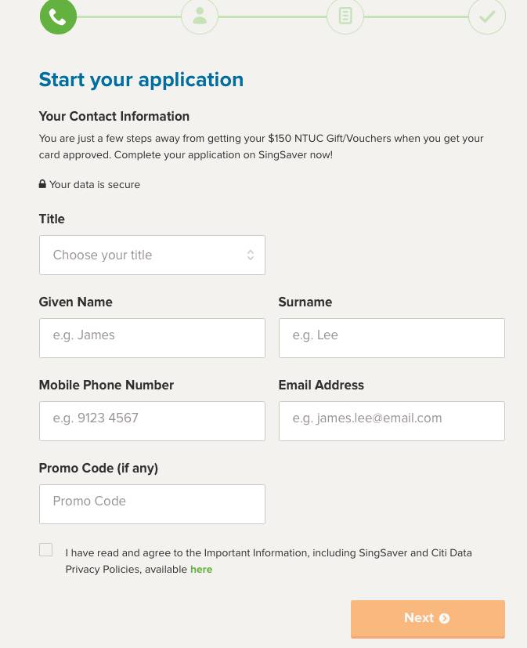This screenshot has width=527, height=648.
Task: Click the title dropdown up-down arrows
Action: point(250,255)
